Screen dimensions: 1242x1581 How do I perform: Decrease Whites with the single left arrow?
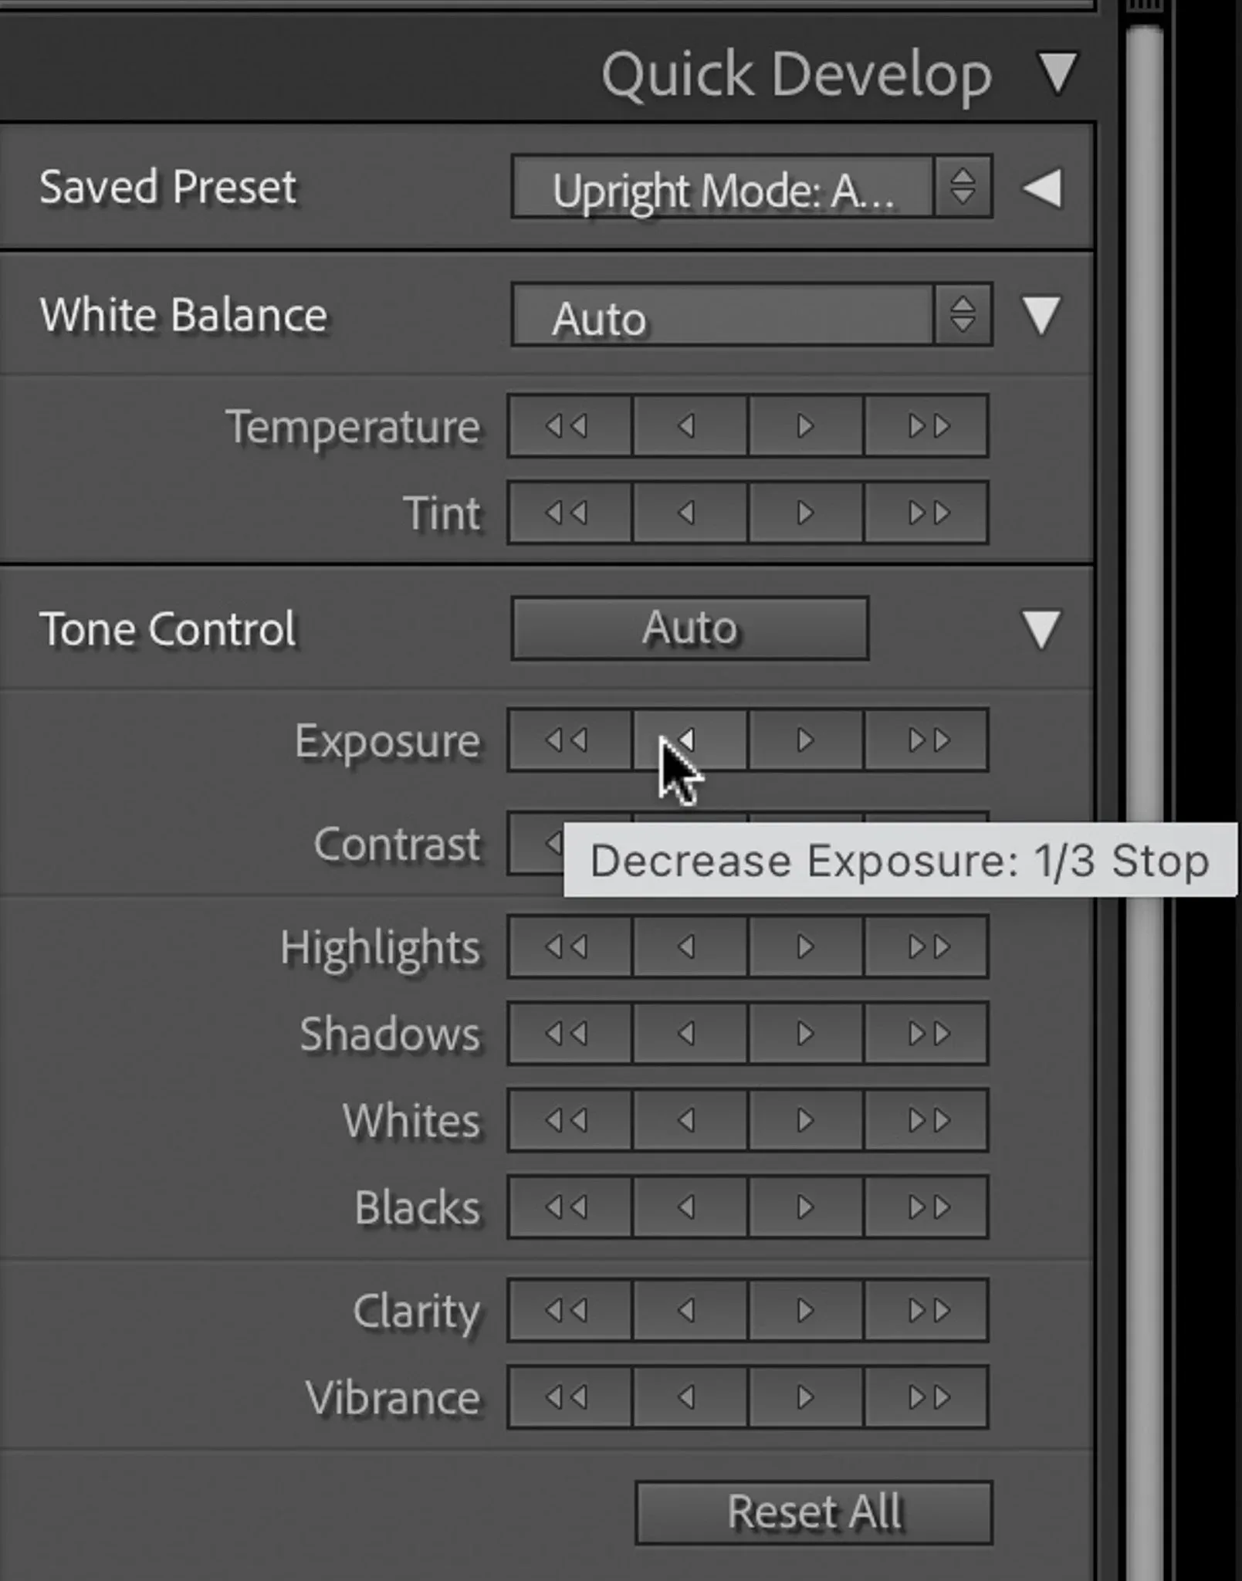689,1119
